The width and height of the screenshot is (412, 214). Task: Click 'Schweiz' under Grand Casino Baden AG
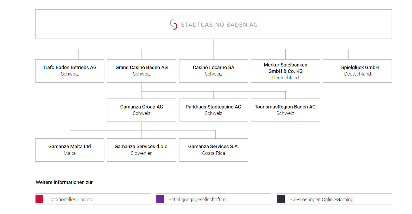142,74
